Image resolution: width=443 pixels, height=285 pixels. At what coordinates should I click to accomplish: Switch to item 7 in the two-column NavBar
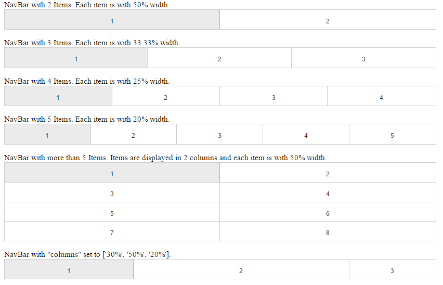coord(112,232)
